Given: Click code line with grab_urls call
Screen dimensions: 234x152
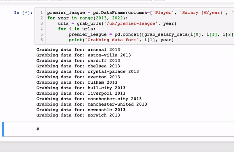Looking at the screenshot, I should [117, 23].
